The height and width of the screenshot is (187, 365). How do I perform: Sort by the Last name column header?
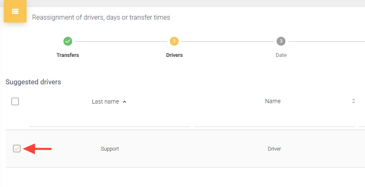[x=106, y=101]
